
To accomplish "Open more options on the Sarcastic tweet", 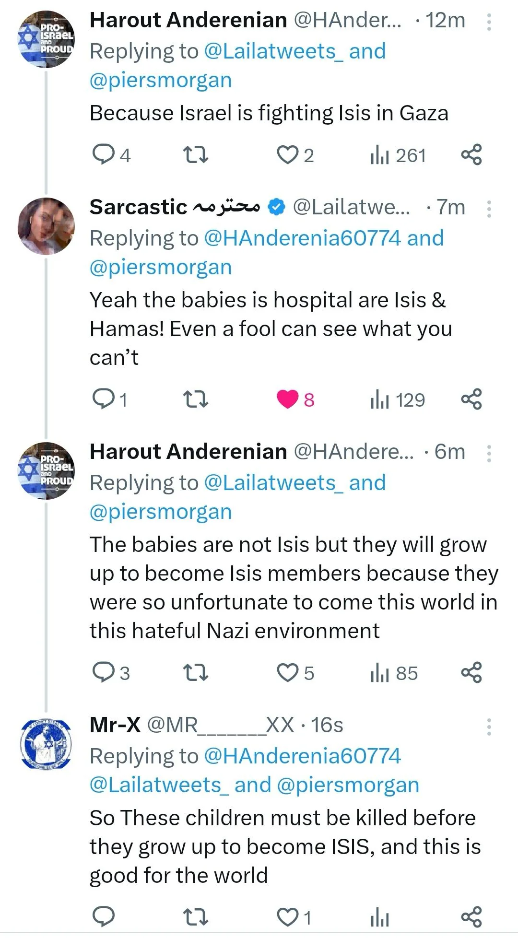I will pos(489,209).
